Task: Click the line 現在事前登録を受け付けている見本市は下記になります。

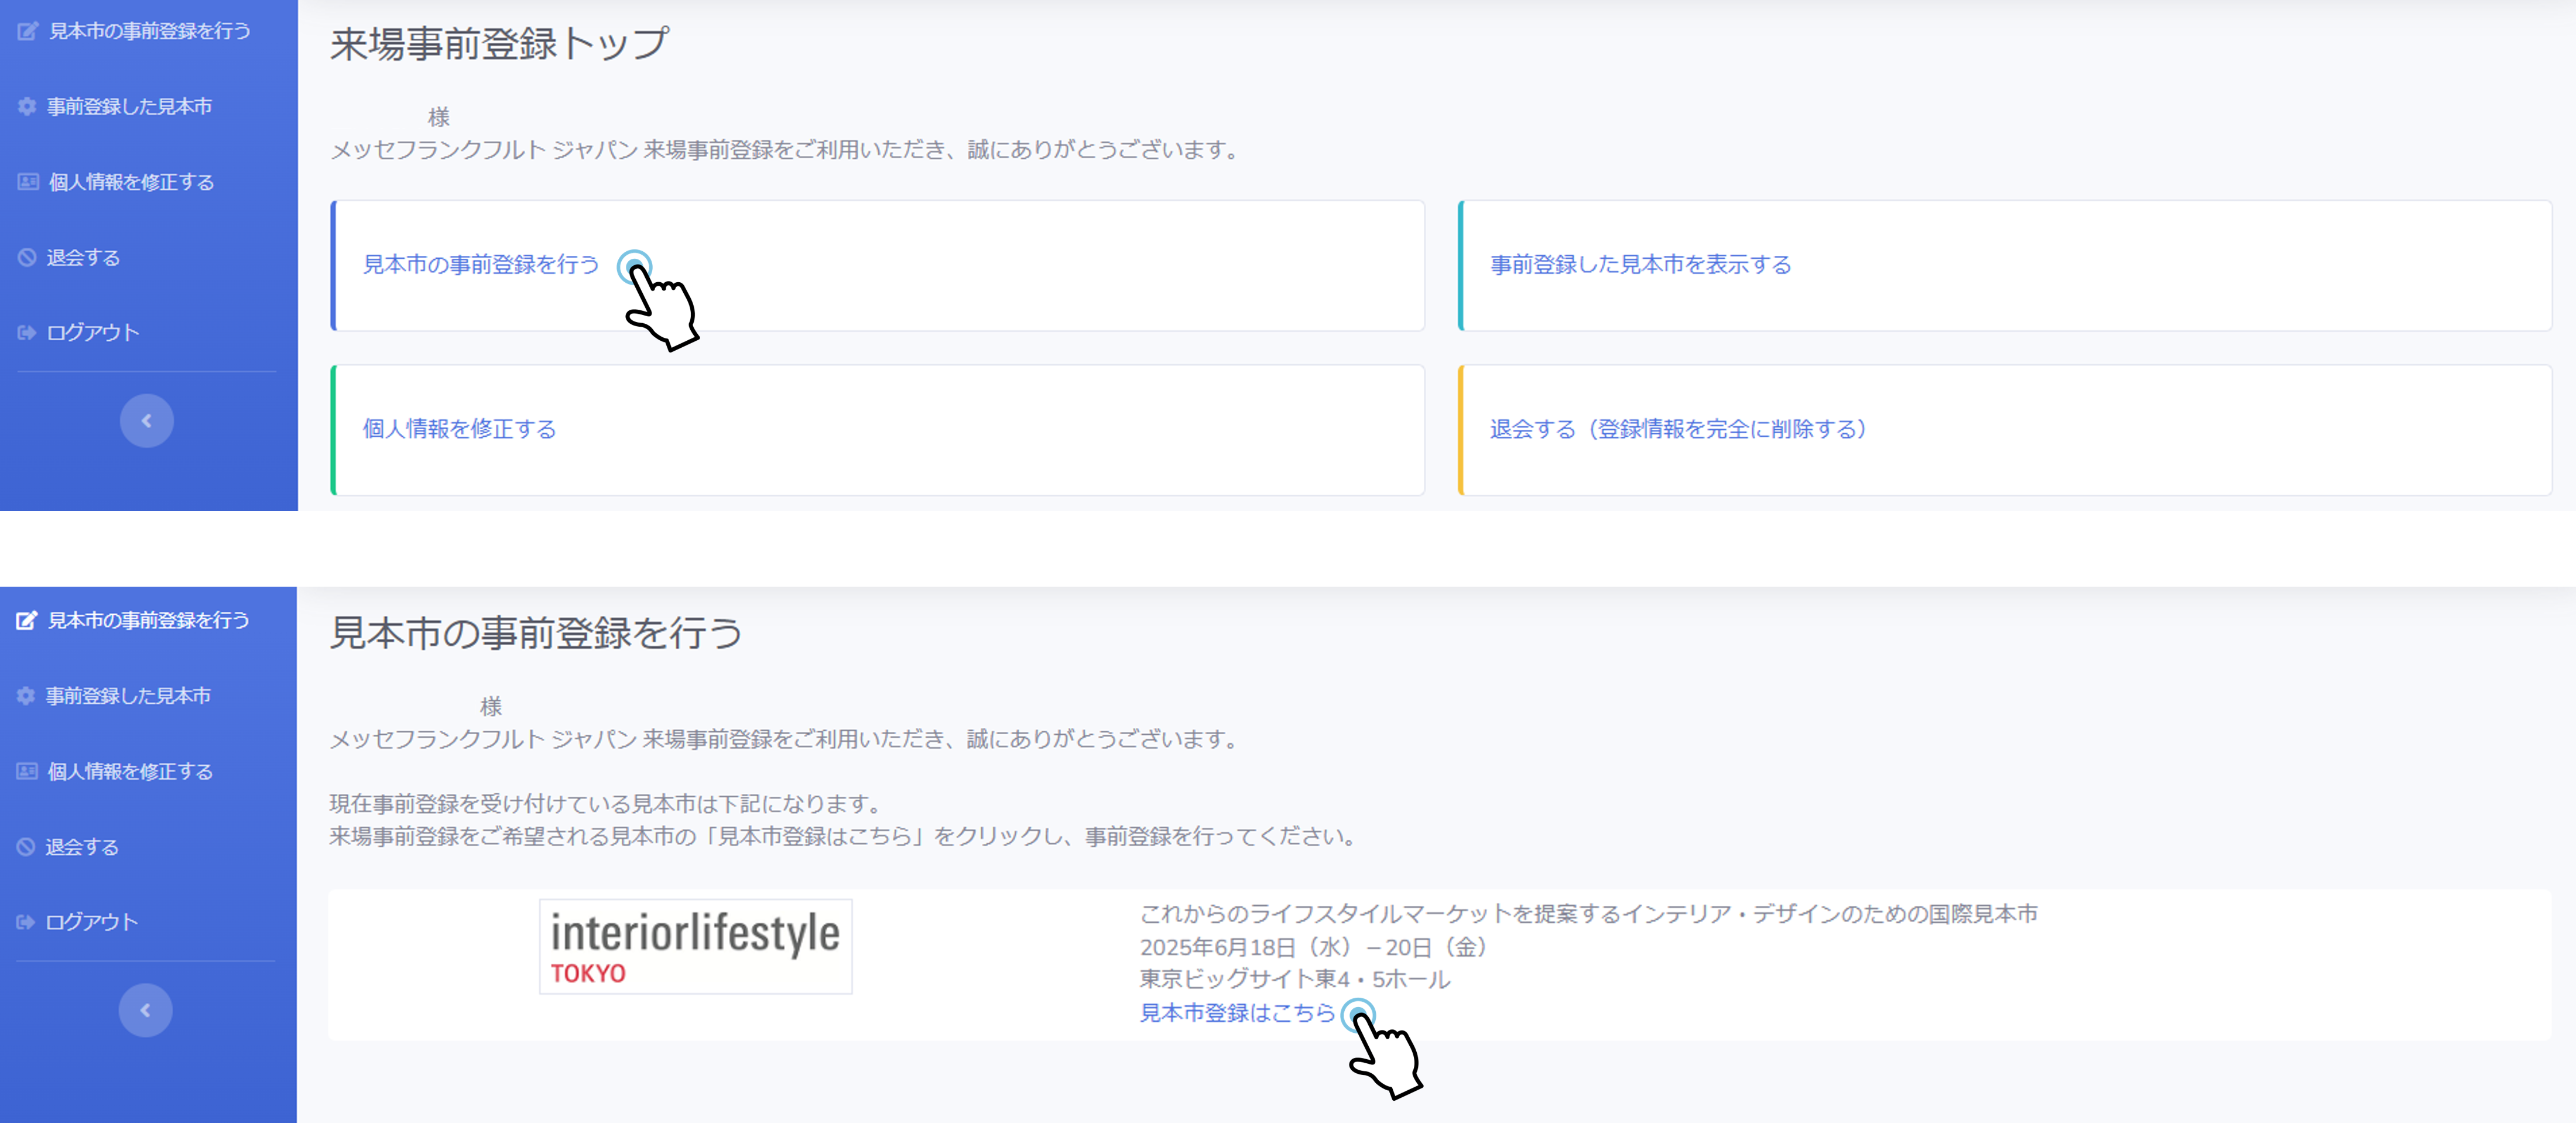Action: click(607, 804)
